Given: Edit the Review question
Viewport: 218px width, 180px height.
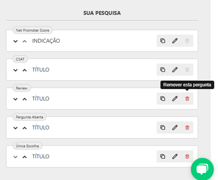Looking at the screenshot, I should click(175, 99).
